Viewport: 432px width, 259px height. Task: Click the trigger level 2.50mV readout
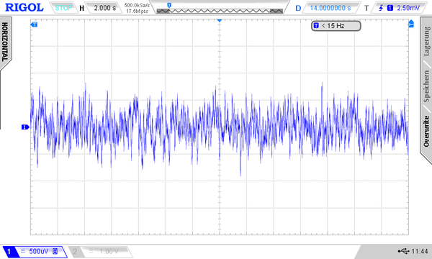(408, 8)
